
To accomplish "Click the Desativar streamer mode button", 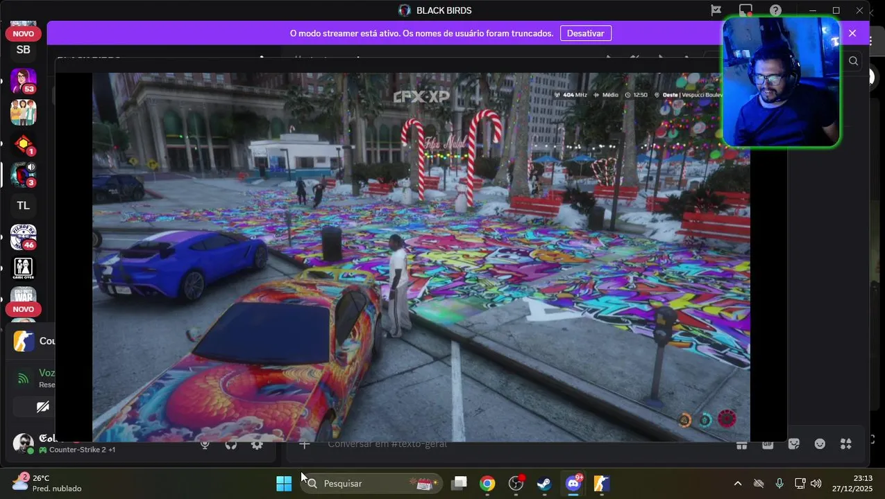I will click(x=586, y=33).
